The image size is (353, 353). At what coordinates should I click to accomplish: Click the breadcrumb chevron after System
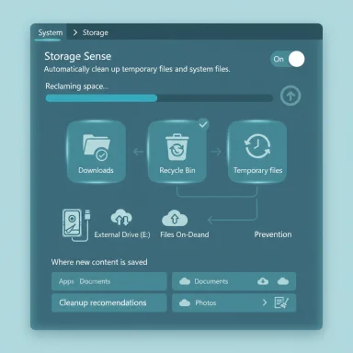pos(74,32)
